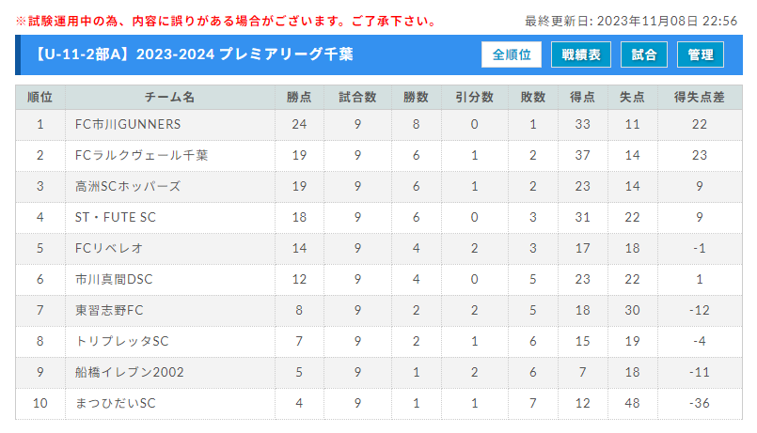The width and height of the screenshot is (757, 433).
Task: Click ST・FUTE SC team name
Action: pos(116,217)
